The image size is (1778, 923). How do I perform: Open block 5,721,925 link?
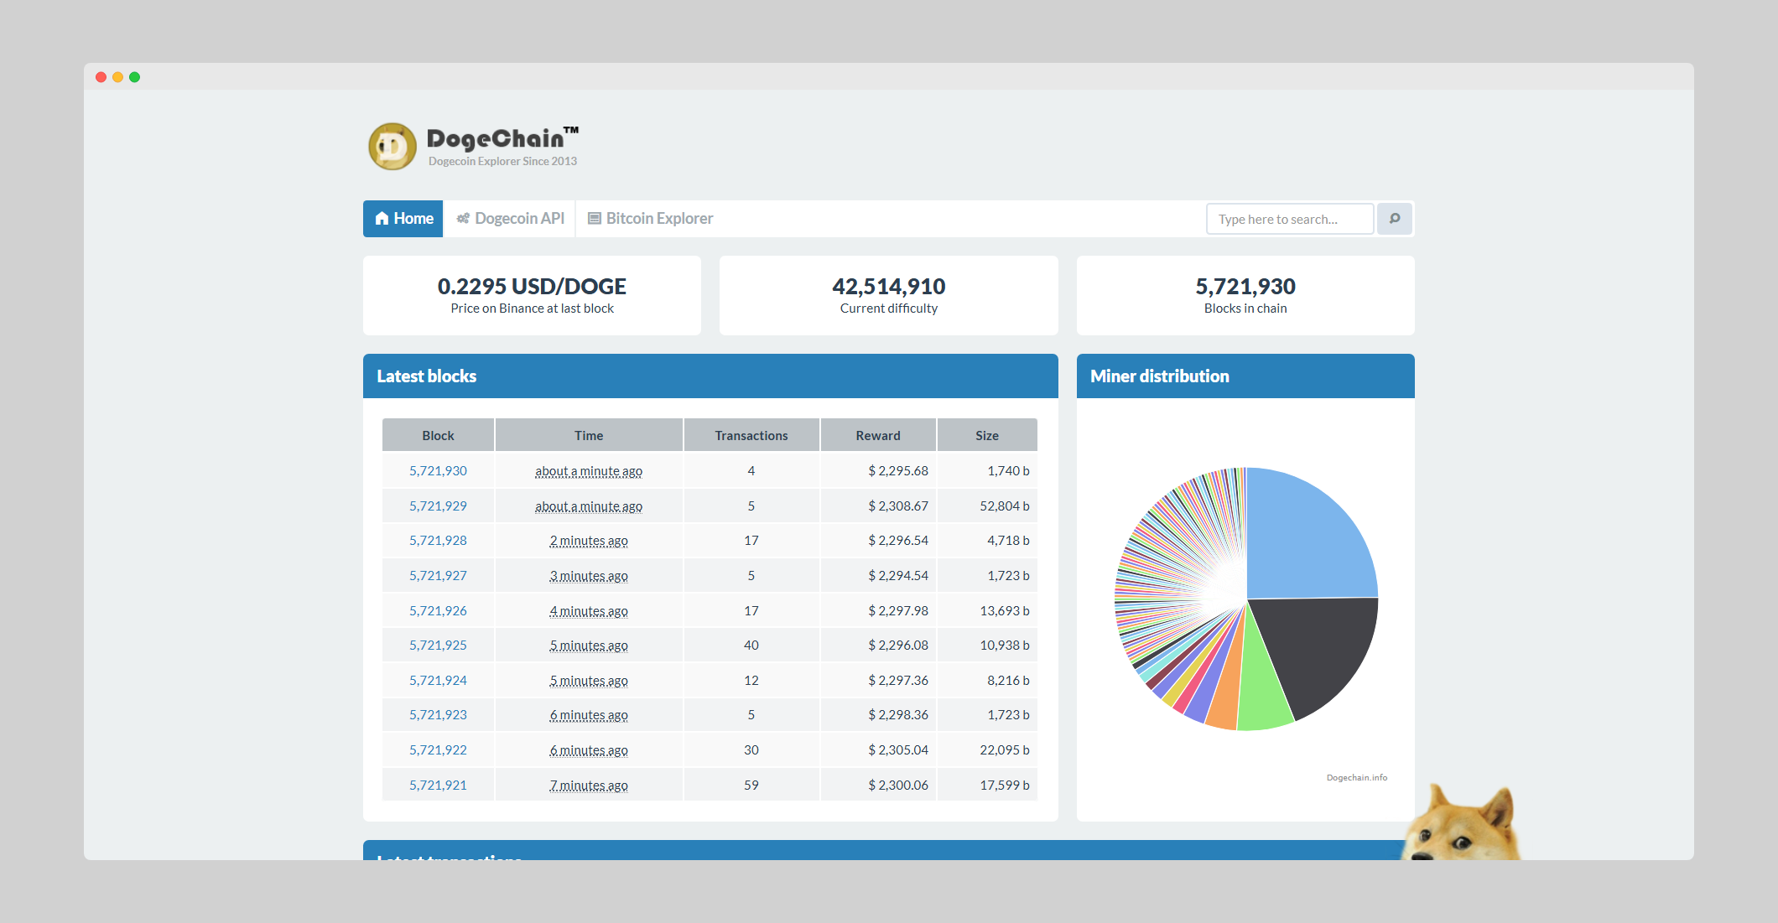(438, 646)
